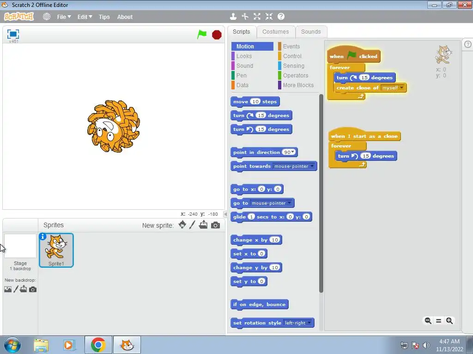The width and height of the screenshot is (473, 354).
Task: Open the Edit menu
Action: tap(85, 17)
